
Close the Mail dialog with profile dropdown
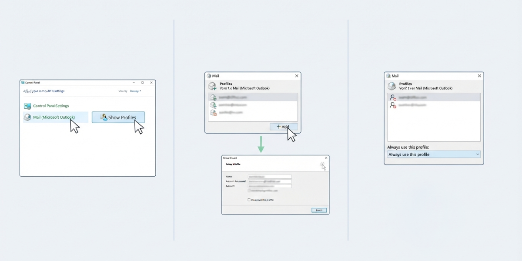coord(479,76)
